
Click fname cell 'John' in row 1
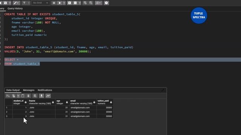[x=41, y=108]
